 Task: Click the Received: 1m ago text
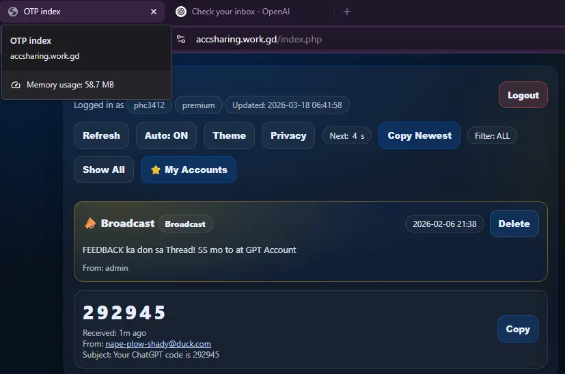point(114,332)
